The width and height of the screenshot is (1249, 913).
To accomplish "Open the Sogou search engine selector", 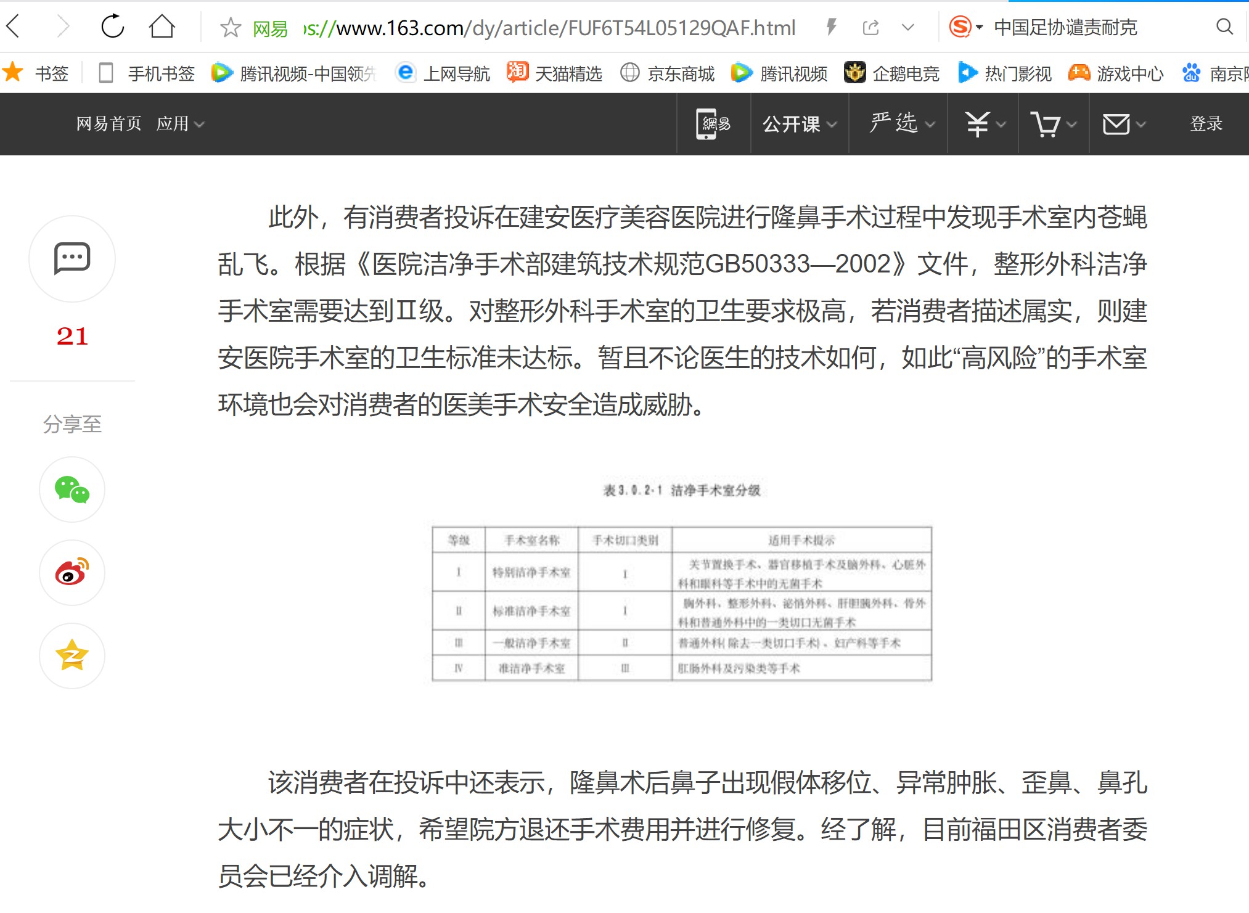I will (x=965, y=27).
